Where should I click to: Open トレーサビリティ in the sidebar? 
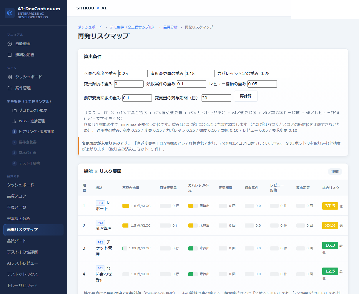pyautogui.click(x=34, y=286)
